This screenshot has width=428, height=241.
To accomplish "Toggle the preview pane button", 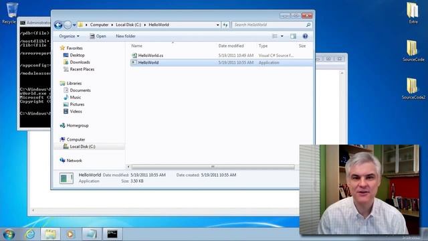I will 293,36.
